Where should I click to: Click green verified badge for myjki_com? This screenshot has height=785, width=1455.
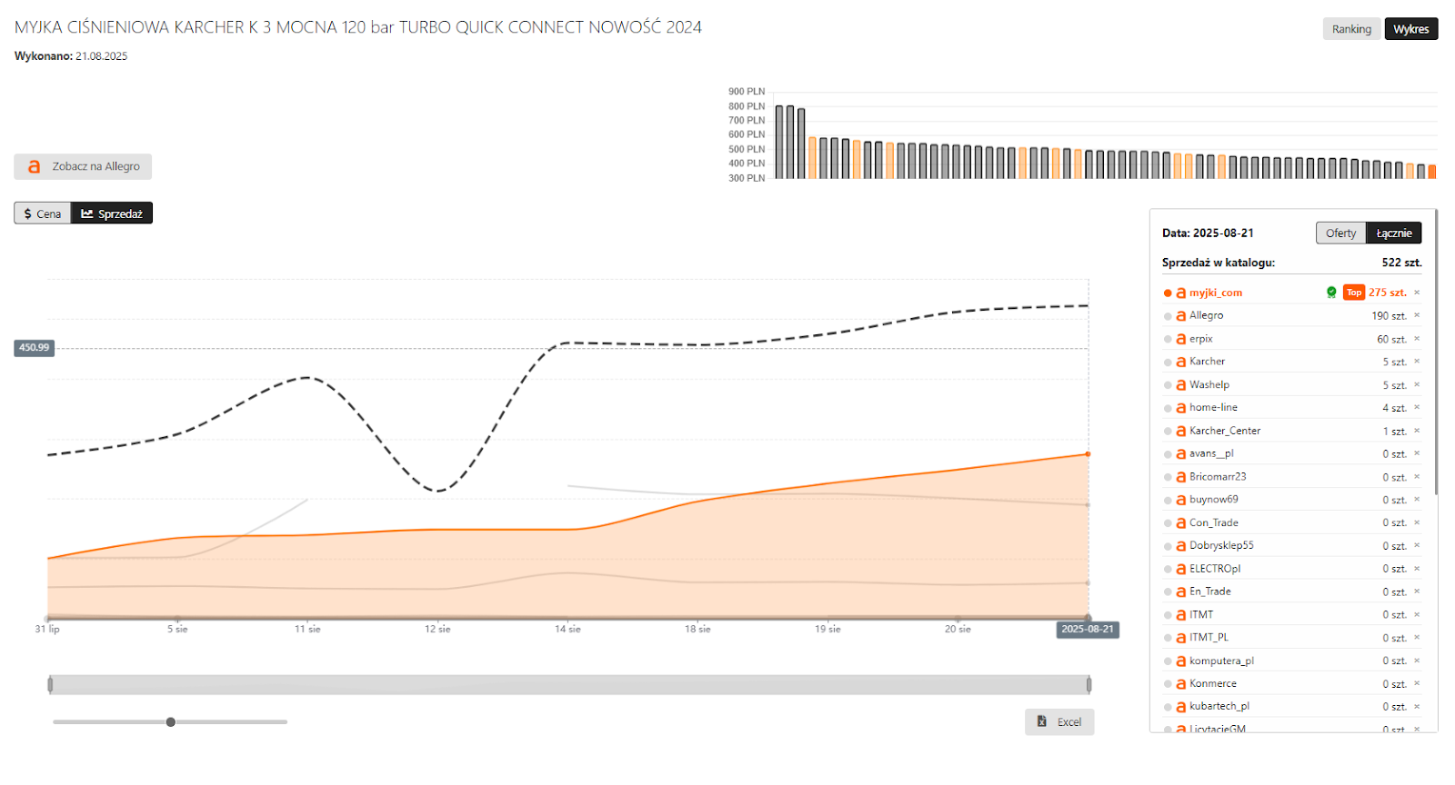click(1331, 293)
